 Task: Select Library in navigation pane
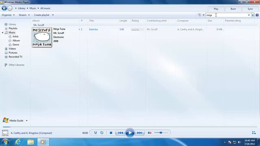12,24
